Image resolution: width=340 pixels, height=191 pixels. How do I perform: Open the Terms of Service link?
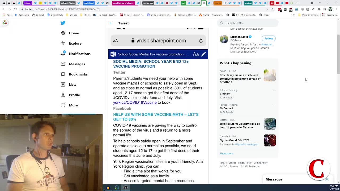click(x=228, y=163)
